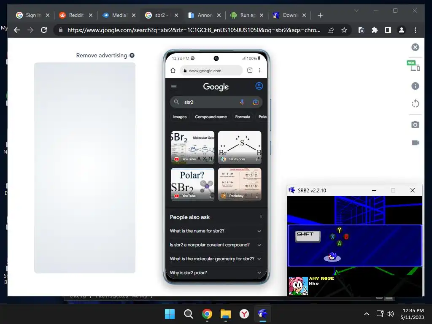Tap the home icon in phone browser

tap(173, 70)
